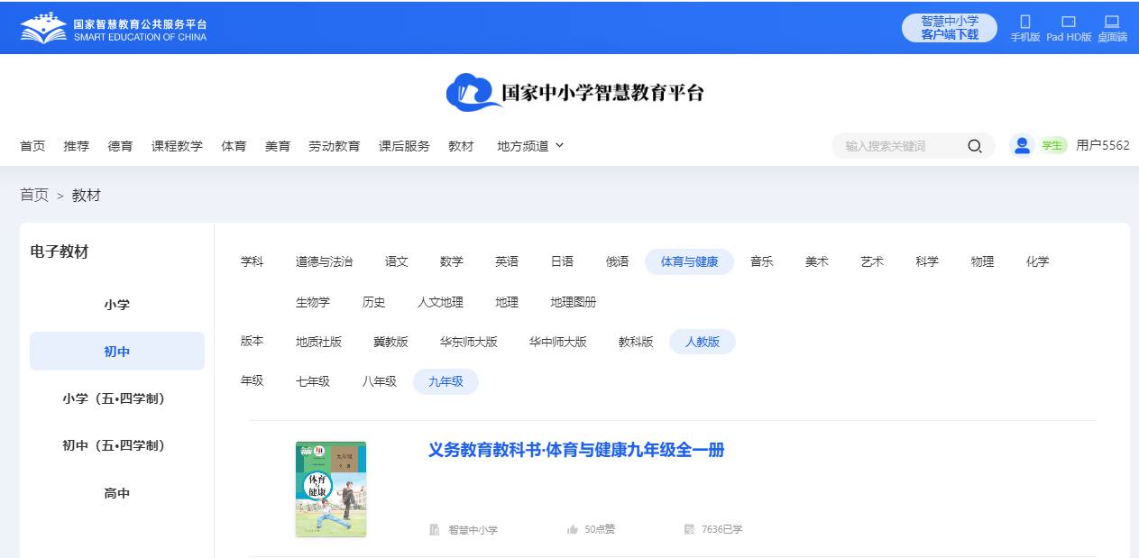Click the 7636已学 learned count icon
The height and width of the screenshot is (558, 1139).
pos(689,530)
